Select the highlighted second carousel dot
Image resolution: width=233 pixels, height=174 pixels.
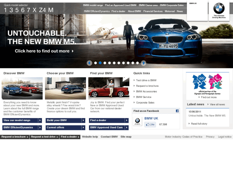100,63
